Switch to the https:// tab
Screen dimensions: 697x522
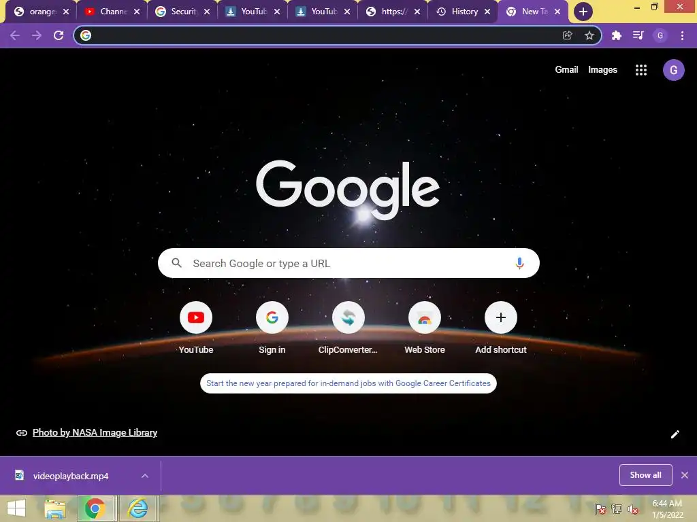(x=392, y=12)
